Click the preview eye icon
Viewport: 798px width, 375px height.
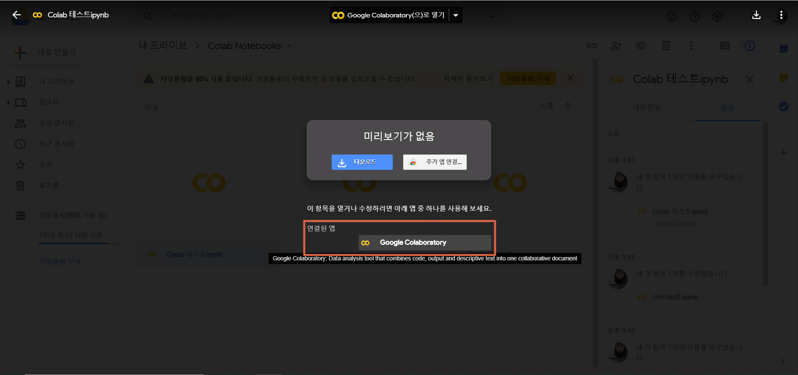coord(641,46)
